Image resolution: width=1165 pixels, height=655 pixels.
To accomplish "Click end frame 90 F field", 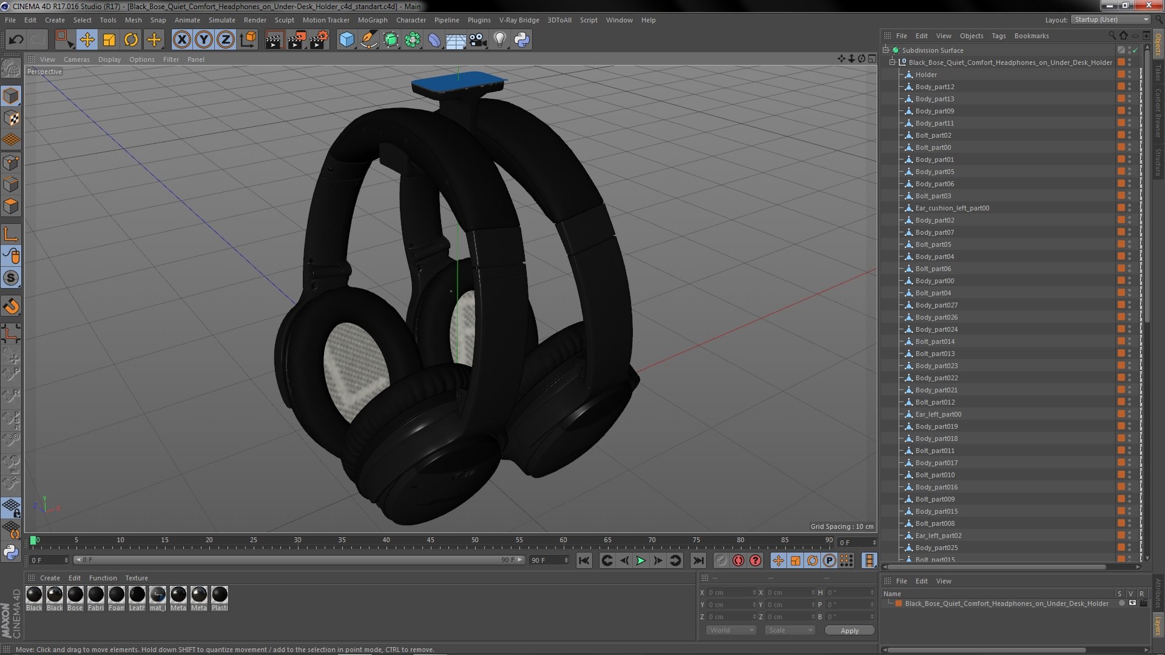I will [x=549, y=560].
